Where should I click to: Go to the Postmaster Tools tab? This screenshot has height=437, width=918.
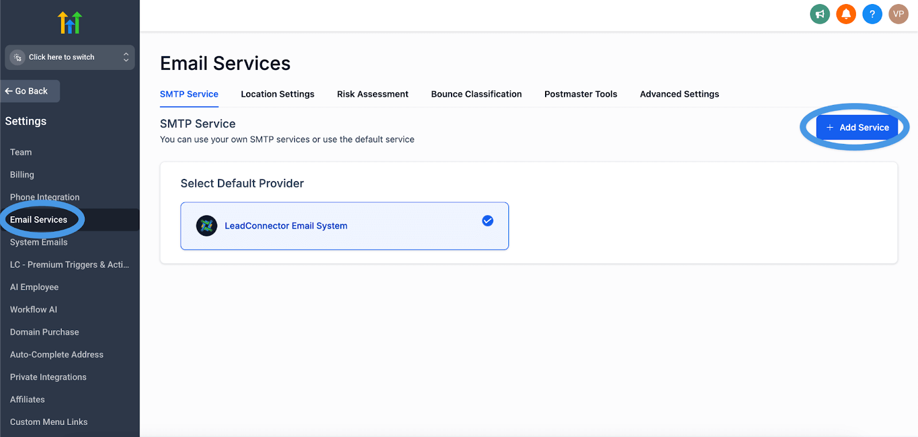(581, 94)
